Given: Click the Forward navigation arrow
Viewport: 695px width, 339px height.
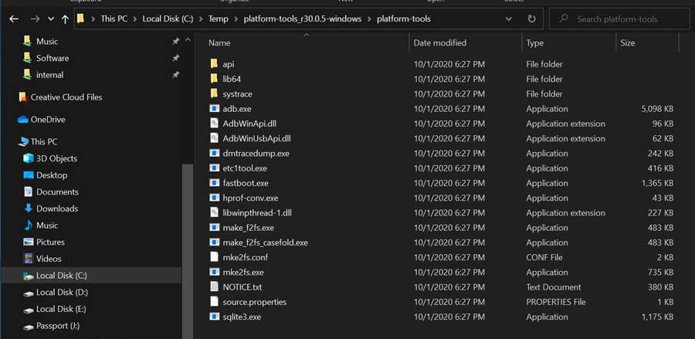Looking at the screenshot, I should (x=36, y=19).
